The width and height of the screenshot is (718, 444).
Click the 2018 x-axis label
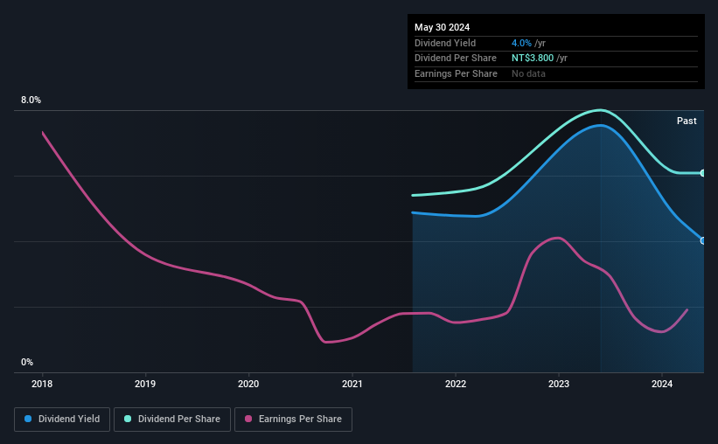pos(42,384)
